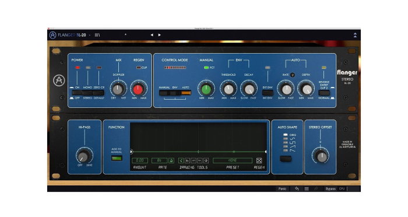408x217 pixels.
Task: Adjust the Env Threshold knob
Action: coord(228,89)
